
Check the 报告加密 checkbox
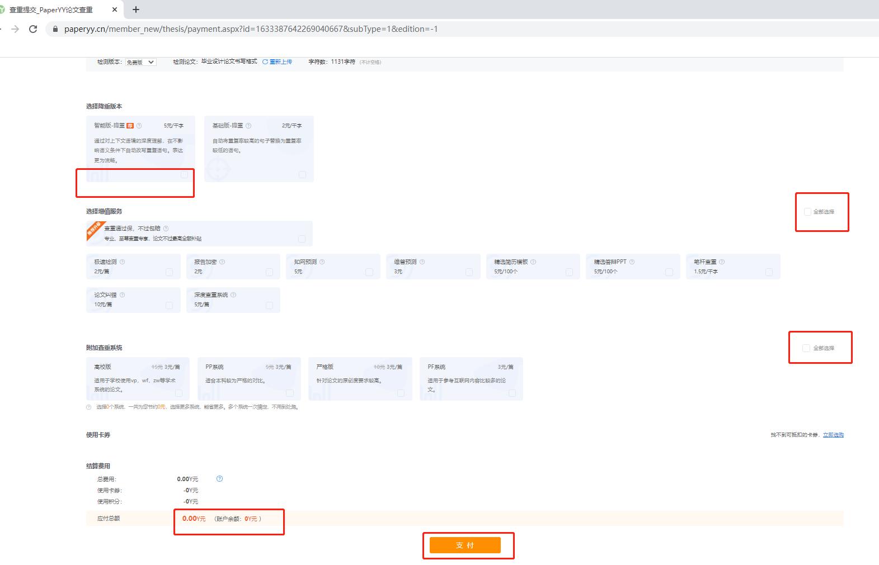[x=269, y=272]
